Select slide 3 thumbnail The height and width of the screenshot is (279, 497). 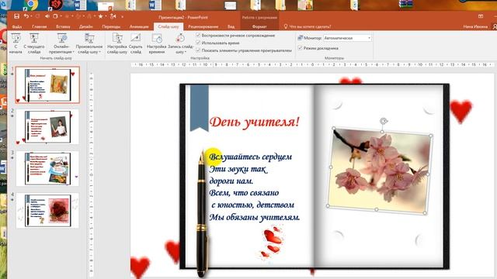click(47, 168)
